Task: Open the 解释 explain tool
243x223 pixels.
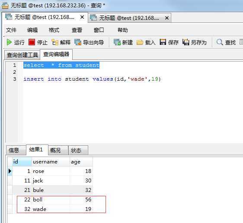Action: click(61, 42)
